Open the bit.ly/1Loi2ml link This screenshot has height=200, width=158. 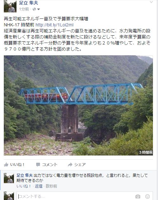(x=54, y=25)
